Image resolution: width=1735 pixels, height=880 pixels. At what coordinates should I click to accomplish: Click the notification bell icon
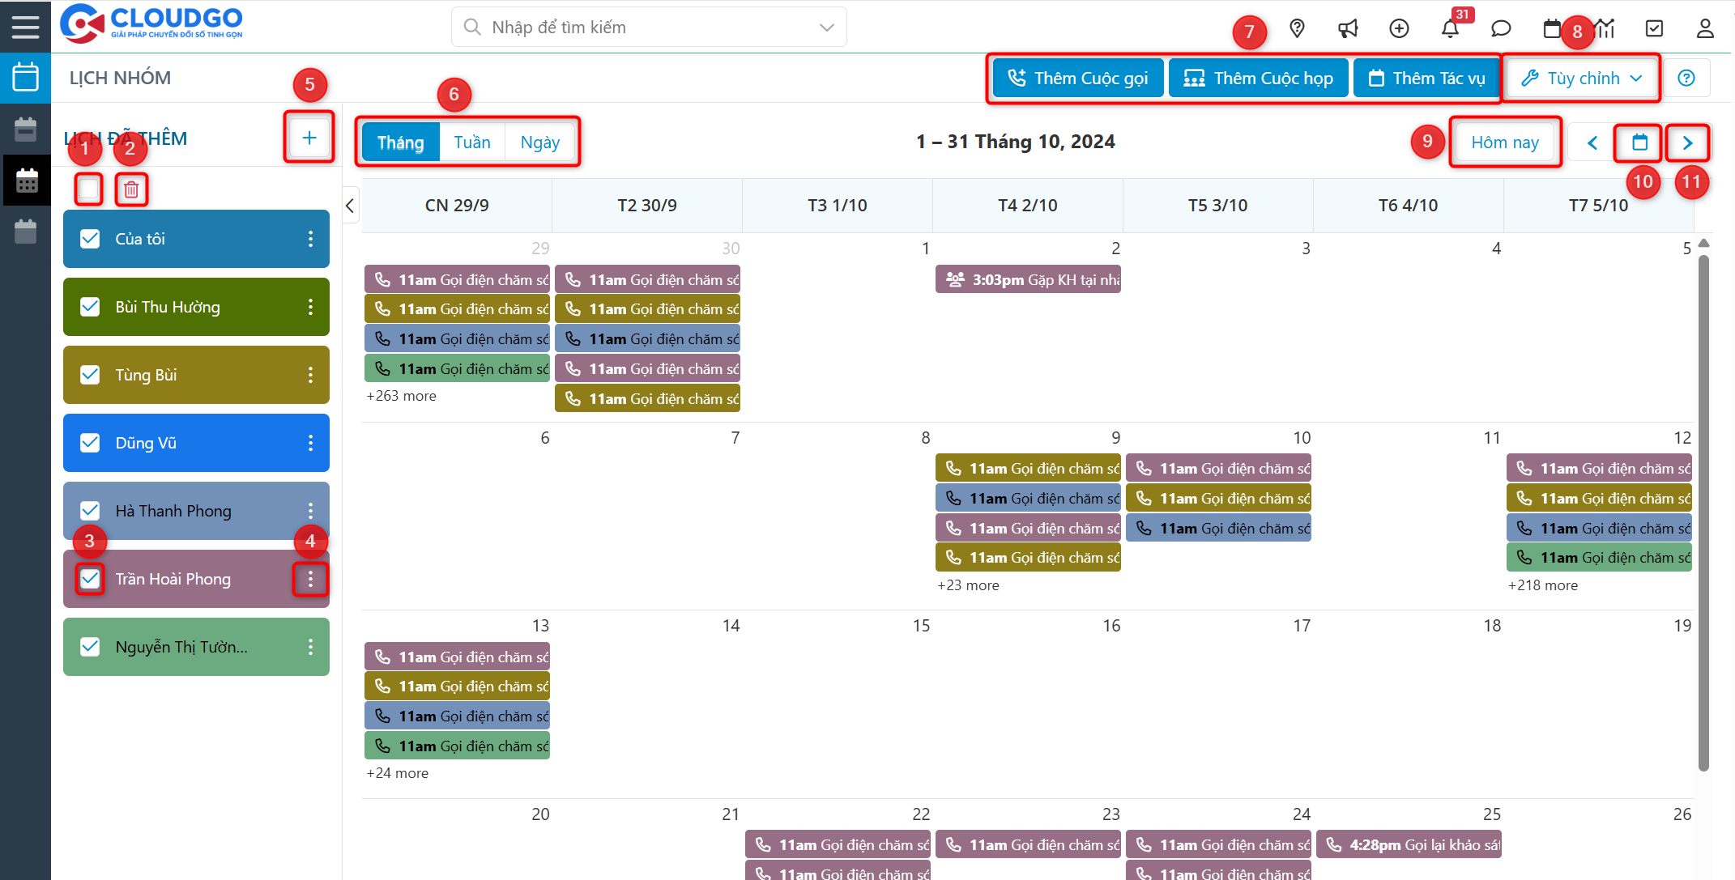click(x=1450, y=29)
